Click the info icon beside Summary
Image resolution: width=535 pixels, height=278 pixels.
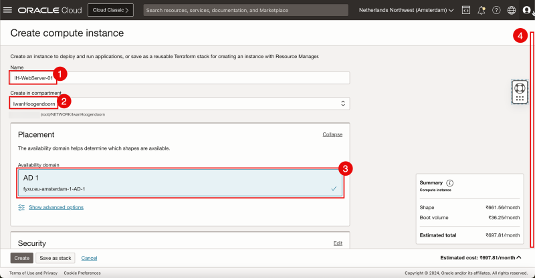pos(450,182)
